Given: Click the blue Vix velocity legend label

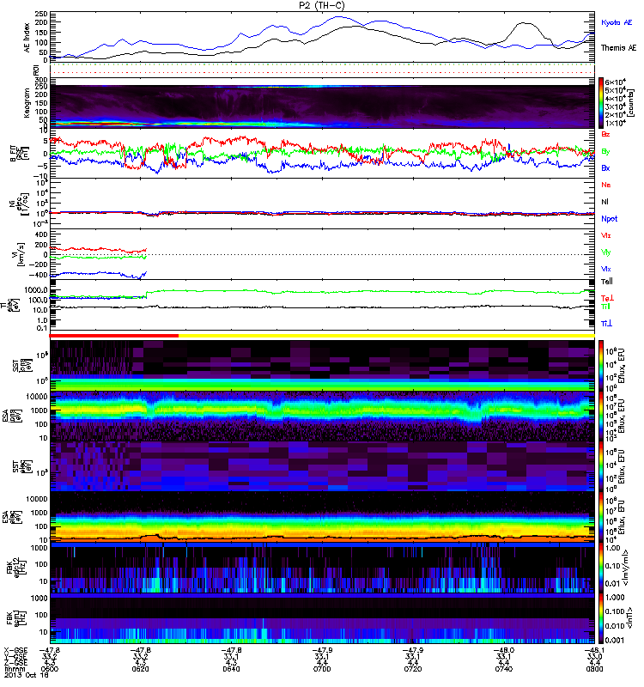Looking at the screenshot, I should [605, 269].
